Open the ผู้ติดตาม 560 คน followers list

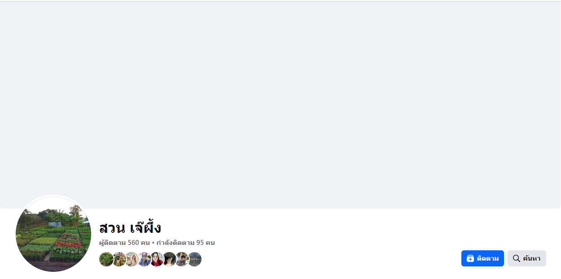click(x=124, y=243)
